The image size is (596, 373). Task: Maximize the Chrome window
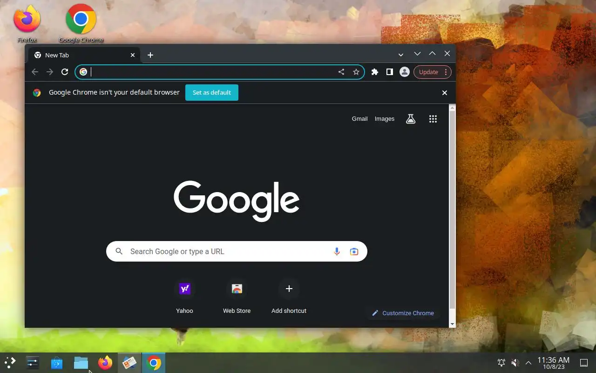click(432, 54)
